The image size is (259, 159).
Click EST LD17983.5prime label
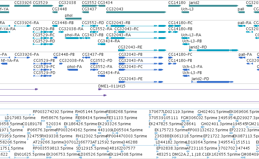pos(20,118)
